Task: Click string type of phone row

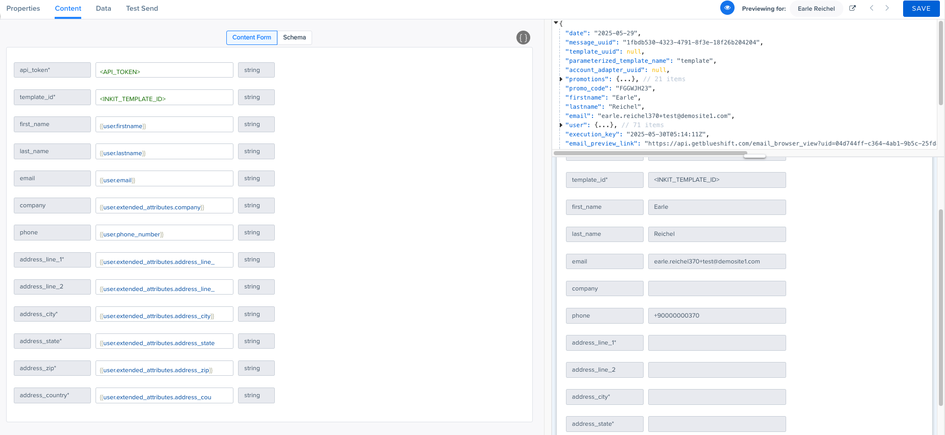Action: (x=256, y=232)
